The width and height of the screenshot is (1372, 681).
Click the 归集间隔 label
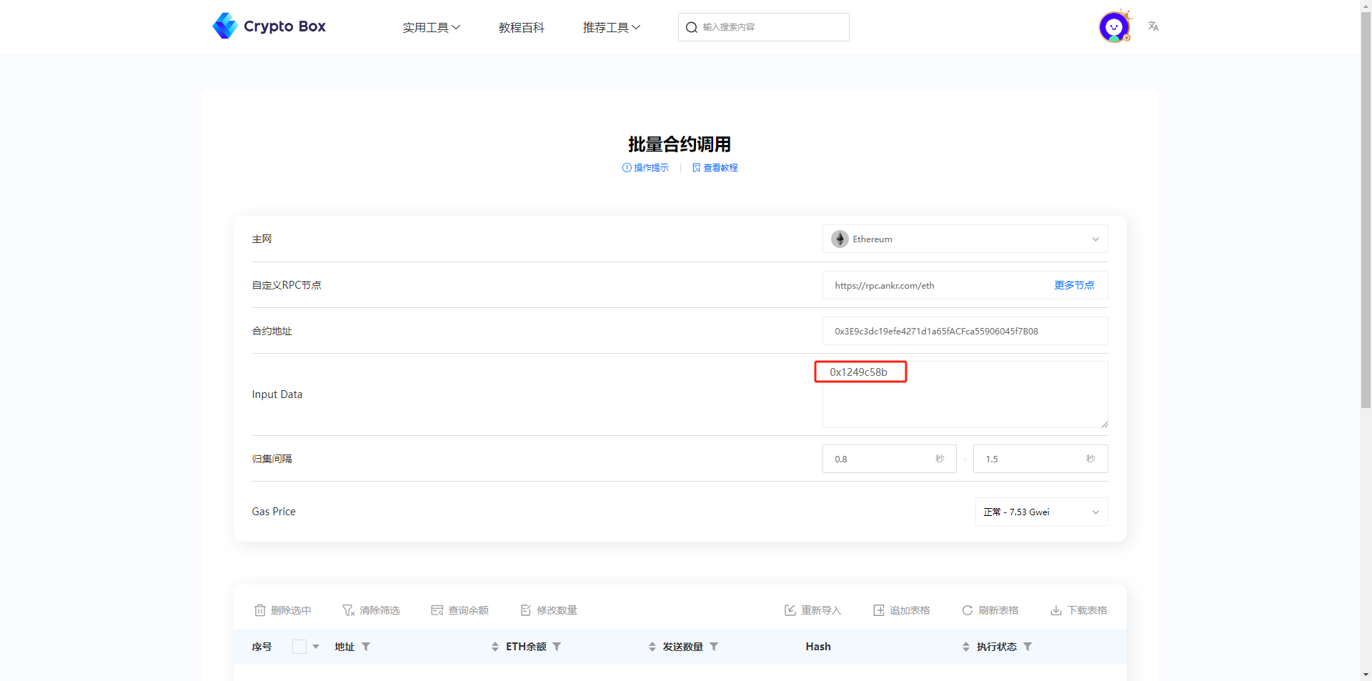point(272,459)
